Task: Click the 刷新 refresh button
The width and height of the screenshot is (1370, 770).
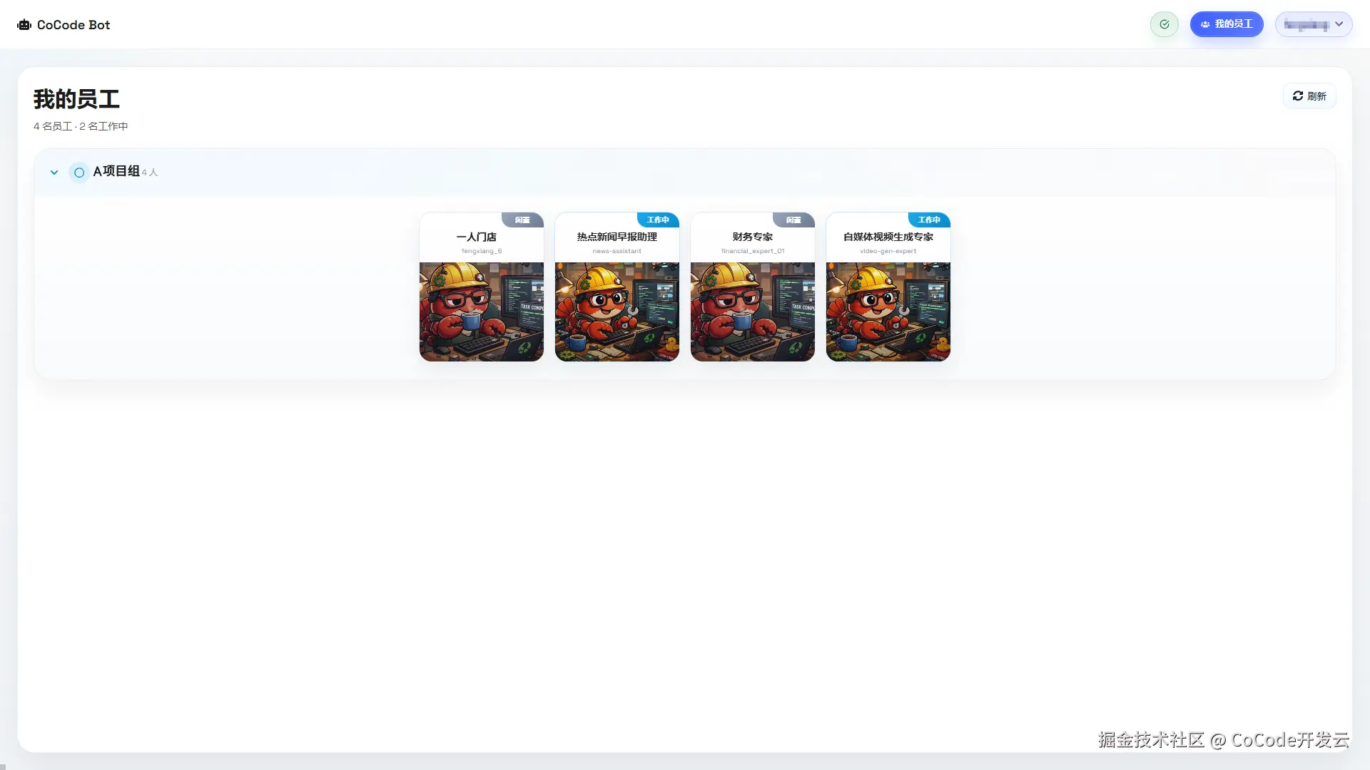Action: point(1309,96)
